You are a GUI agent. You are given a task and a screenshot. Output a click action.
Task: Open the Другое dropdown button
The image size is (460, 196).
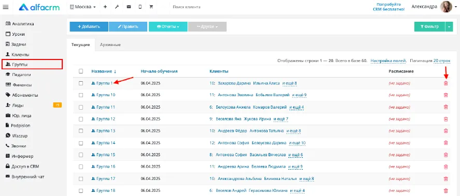207,26
